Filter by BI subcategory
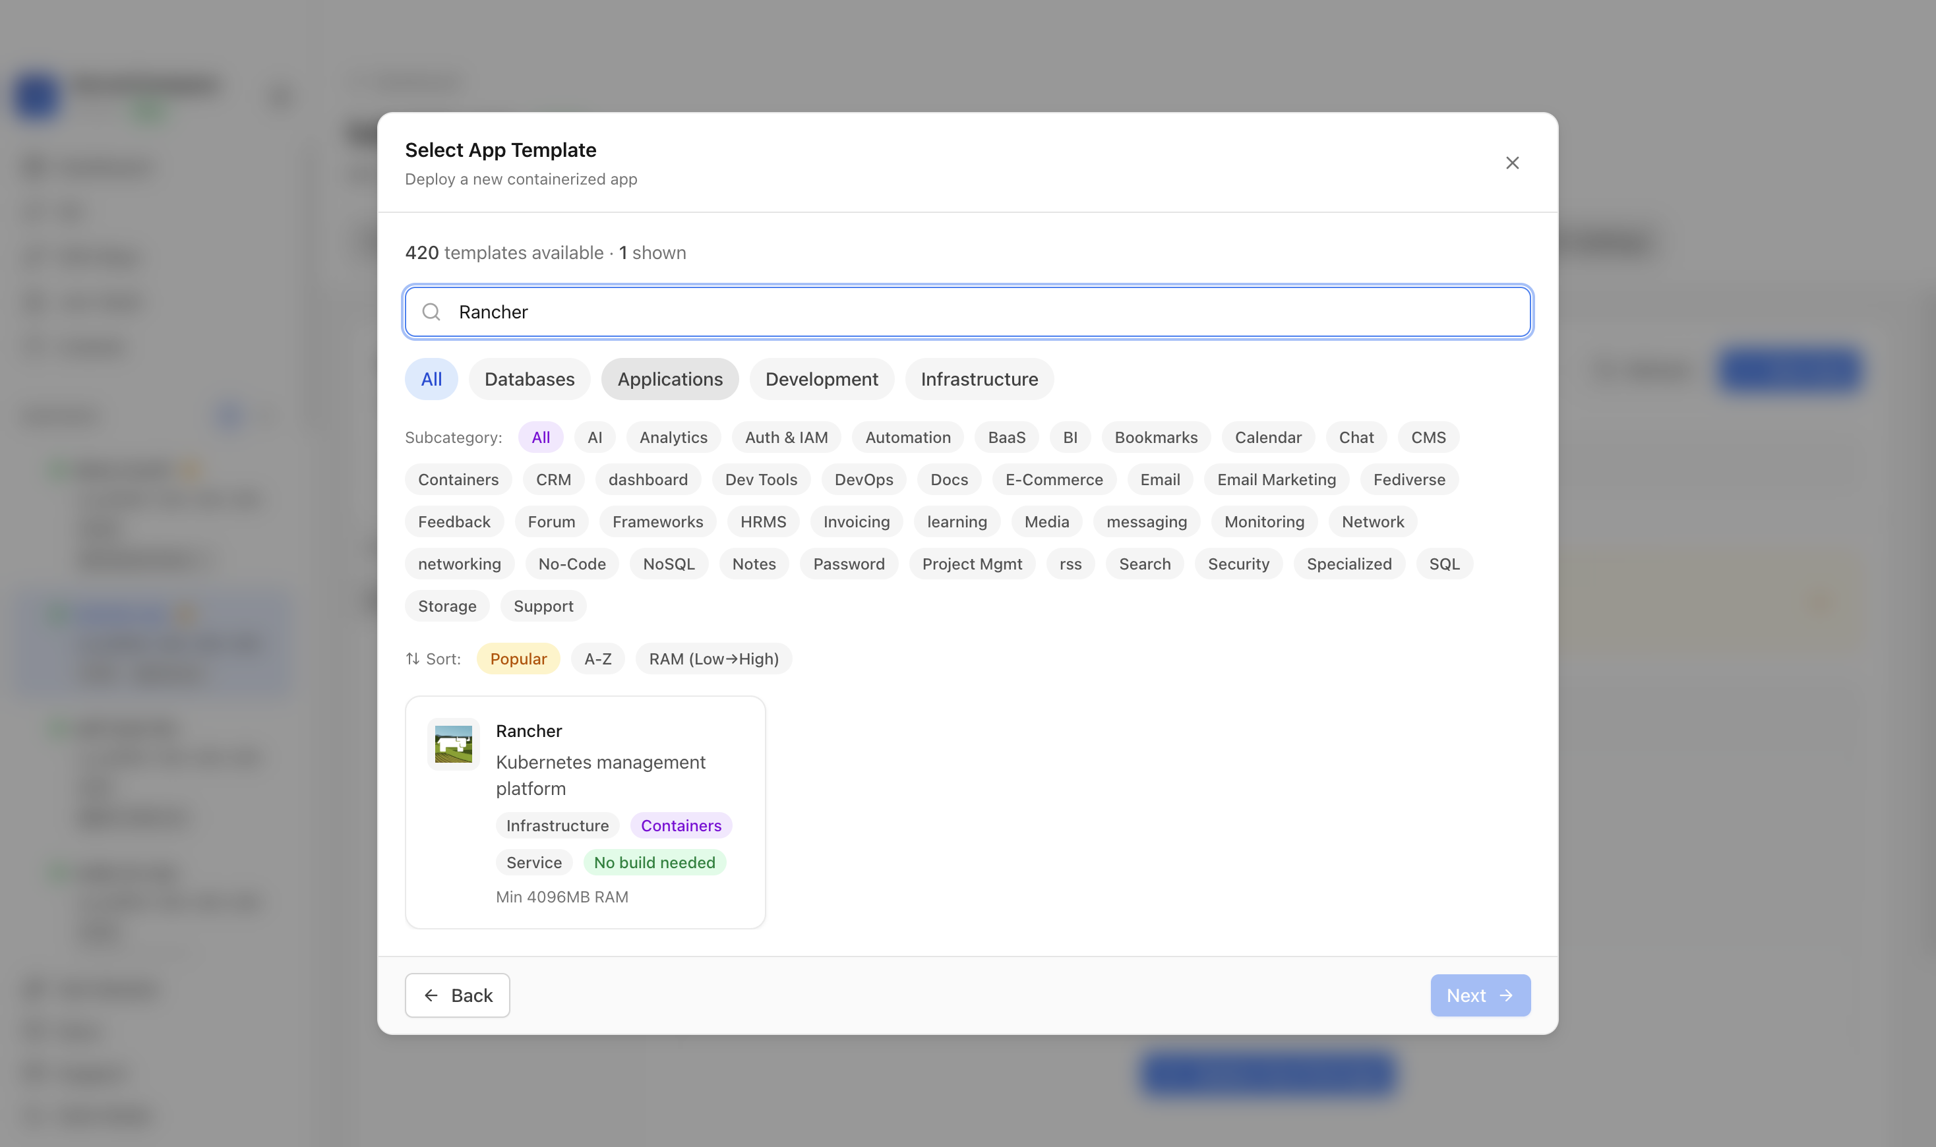Viewport: 1936px width, 1147px height. click(x=1070, y=438)
